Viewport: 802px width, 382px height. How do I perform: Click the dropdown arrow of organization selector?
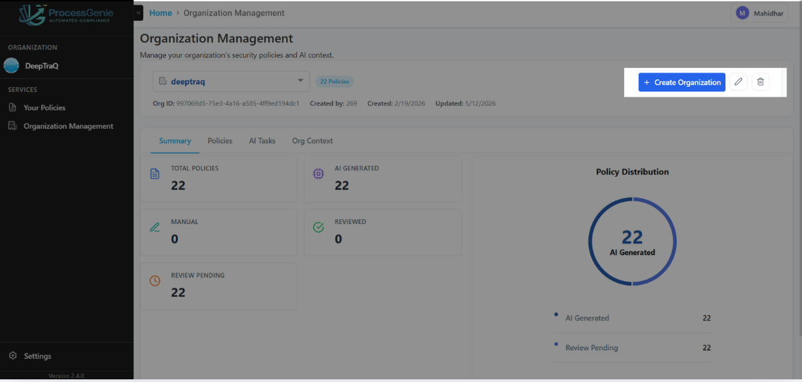(x=300, y=81)
